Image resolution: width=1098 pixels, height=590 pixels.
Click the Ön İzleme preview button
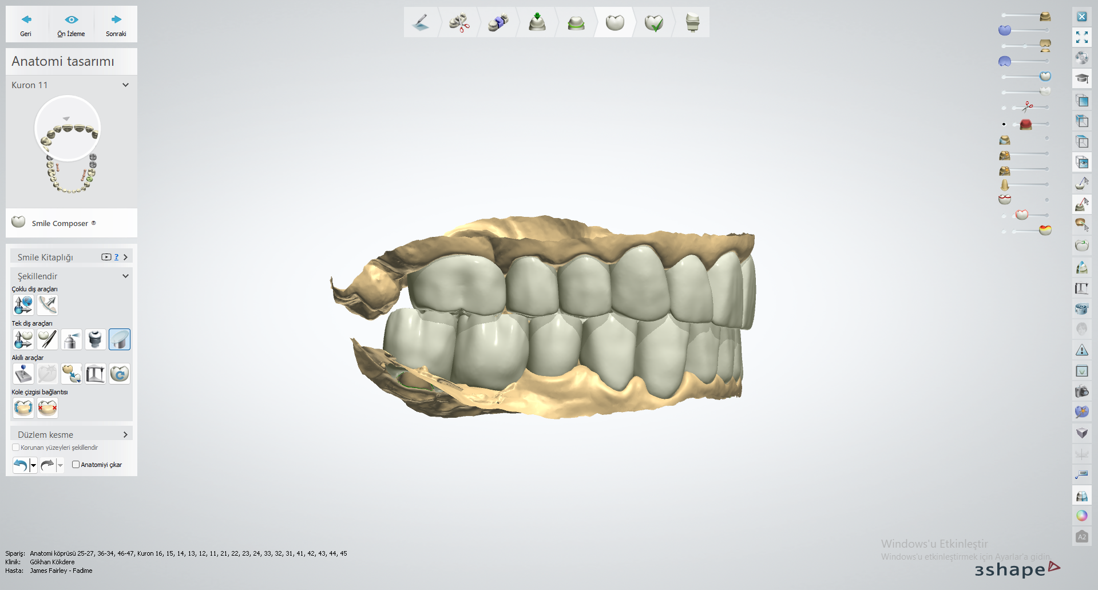coord(71,25)
